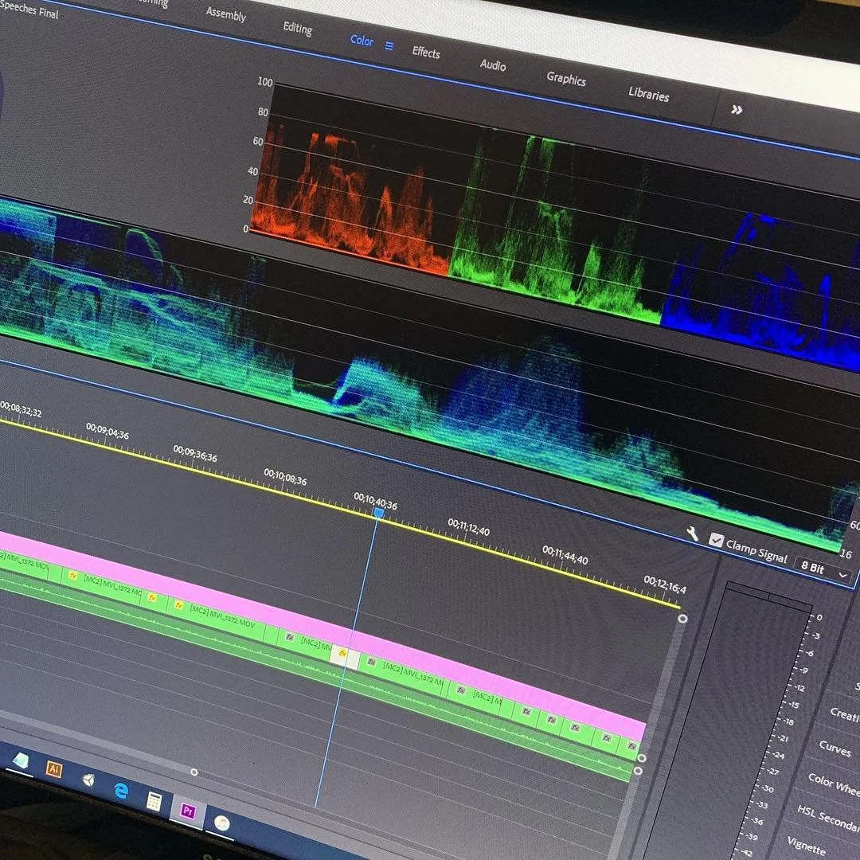Click timecode 00;11;12;40 on the ruler
Image resolution: width=860 pixels, height=860 pixels.
[468, 526]
